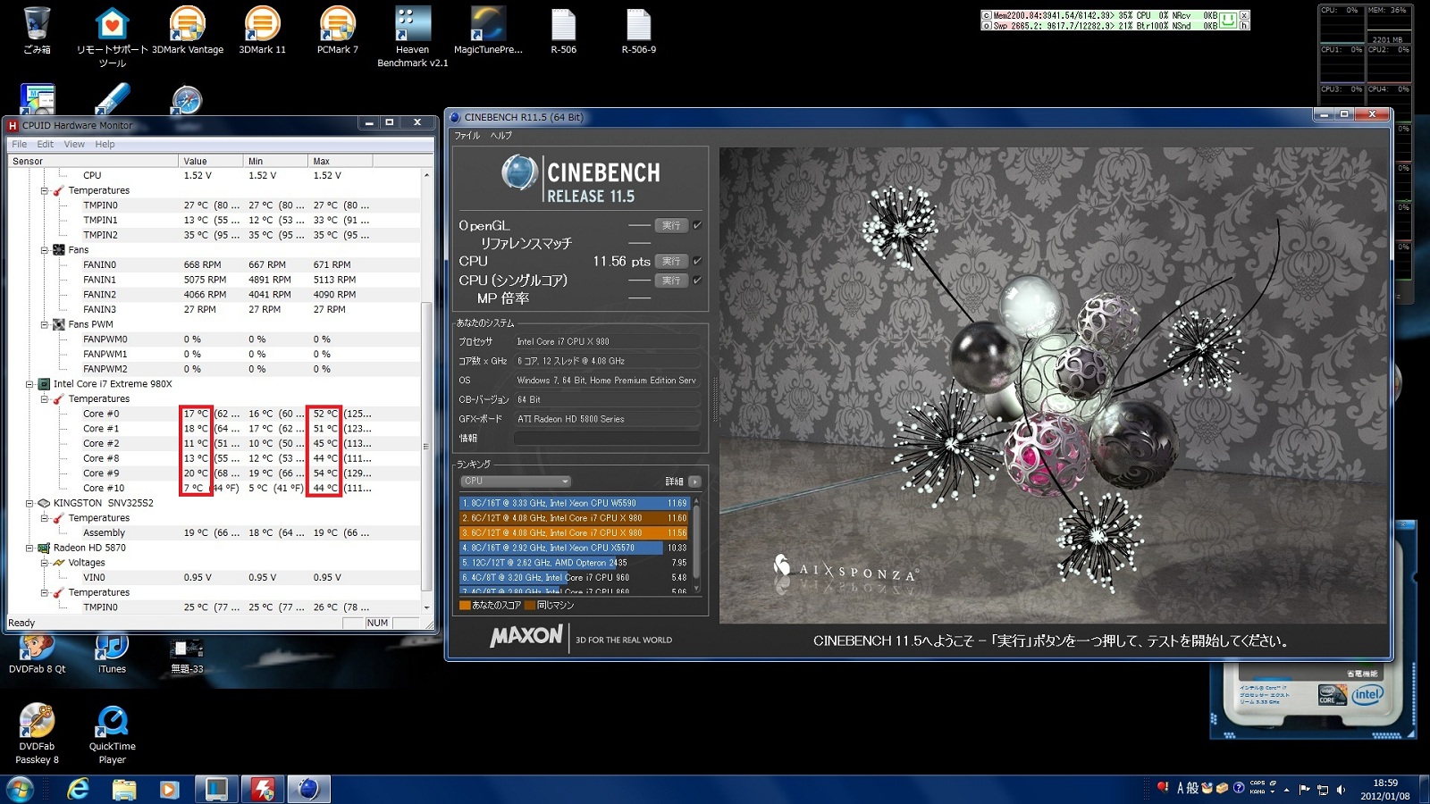Collapse the Fans node in HWMonitor
This screenshot has width=1430, height=804.
click(x=44, y=250)
